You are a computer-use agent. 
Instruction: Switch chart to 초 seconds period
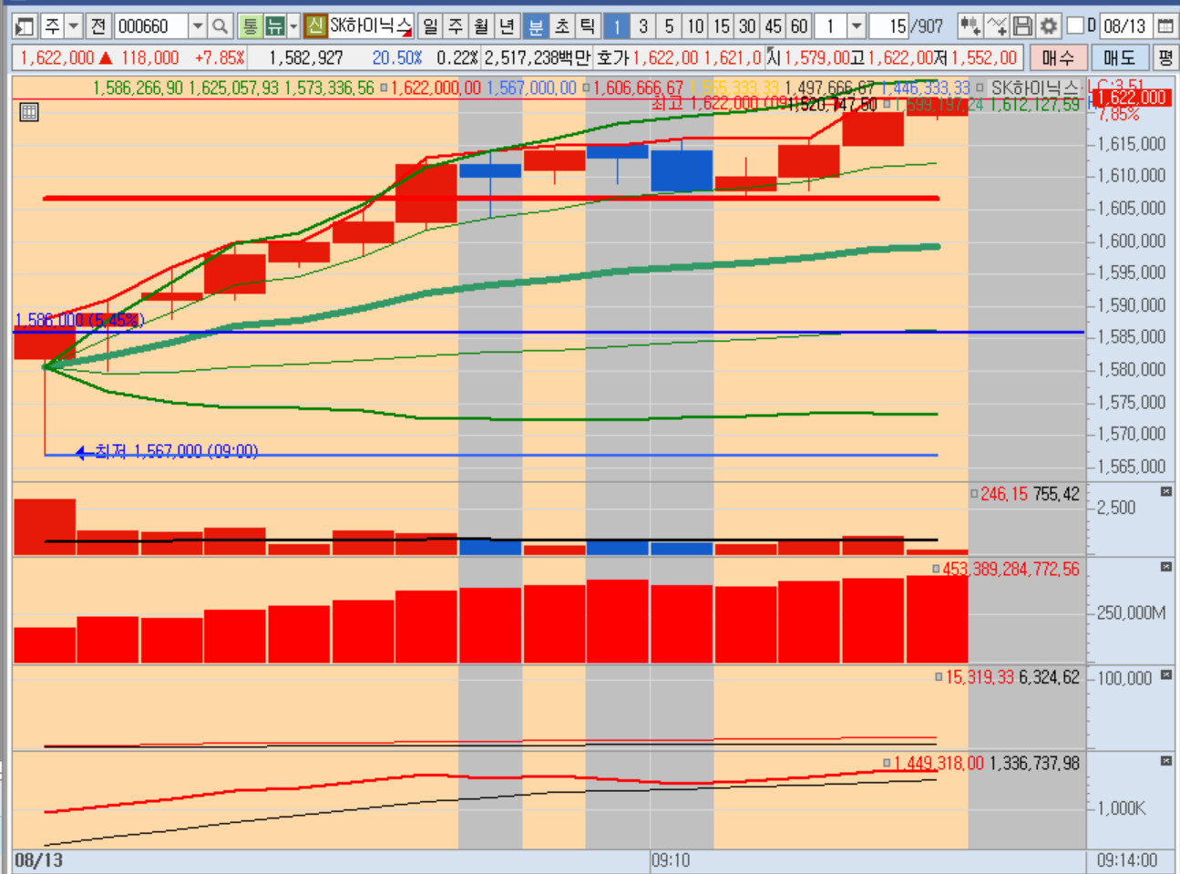click(x=561, y=26)
